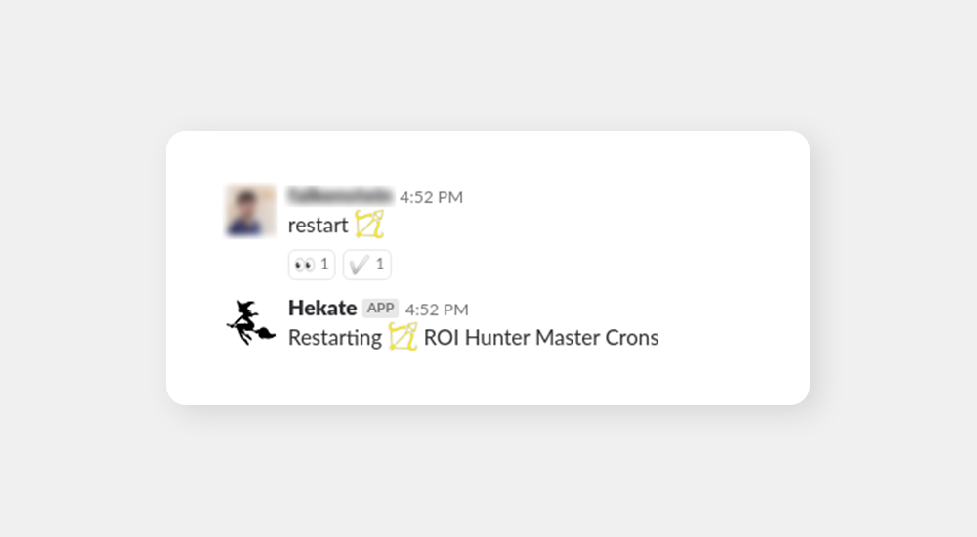Click the bow emoji after "restart"
The image size is (977, 537).
click(369, 225)
